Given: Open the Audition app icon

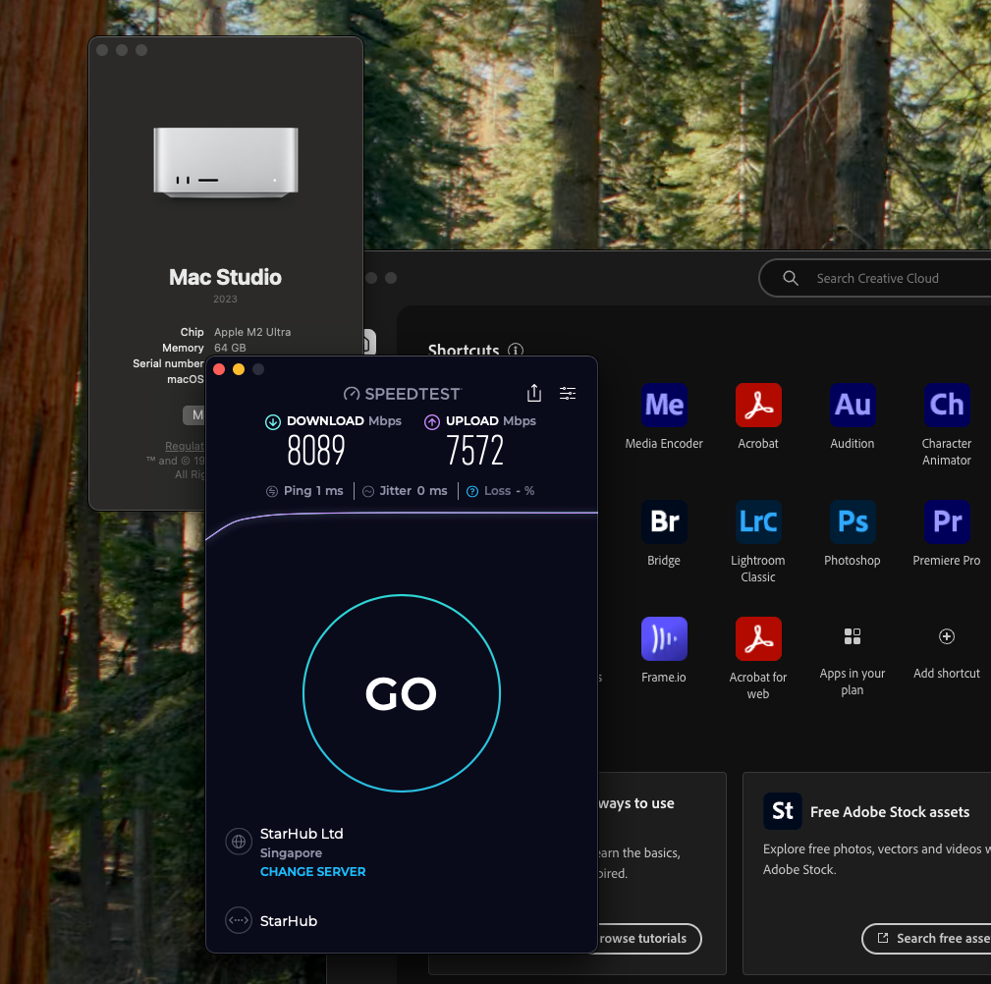Looking at the screenshot, I should (x=852, y=406).
